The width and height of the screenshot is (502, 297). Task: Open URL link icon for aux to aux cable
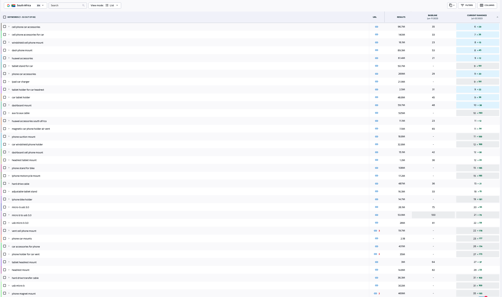click(376, 113)
